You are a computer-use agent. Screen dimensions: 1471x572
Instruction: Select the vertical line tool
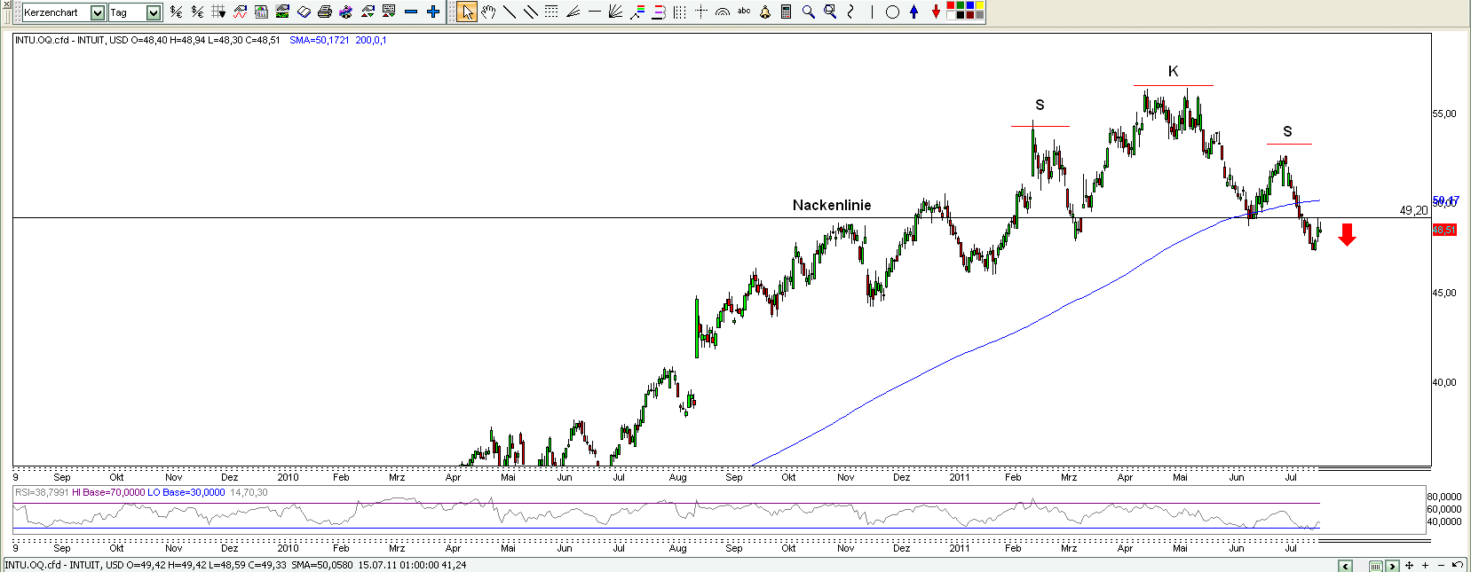click(872, 12)
